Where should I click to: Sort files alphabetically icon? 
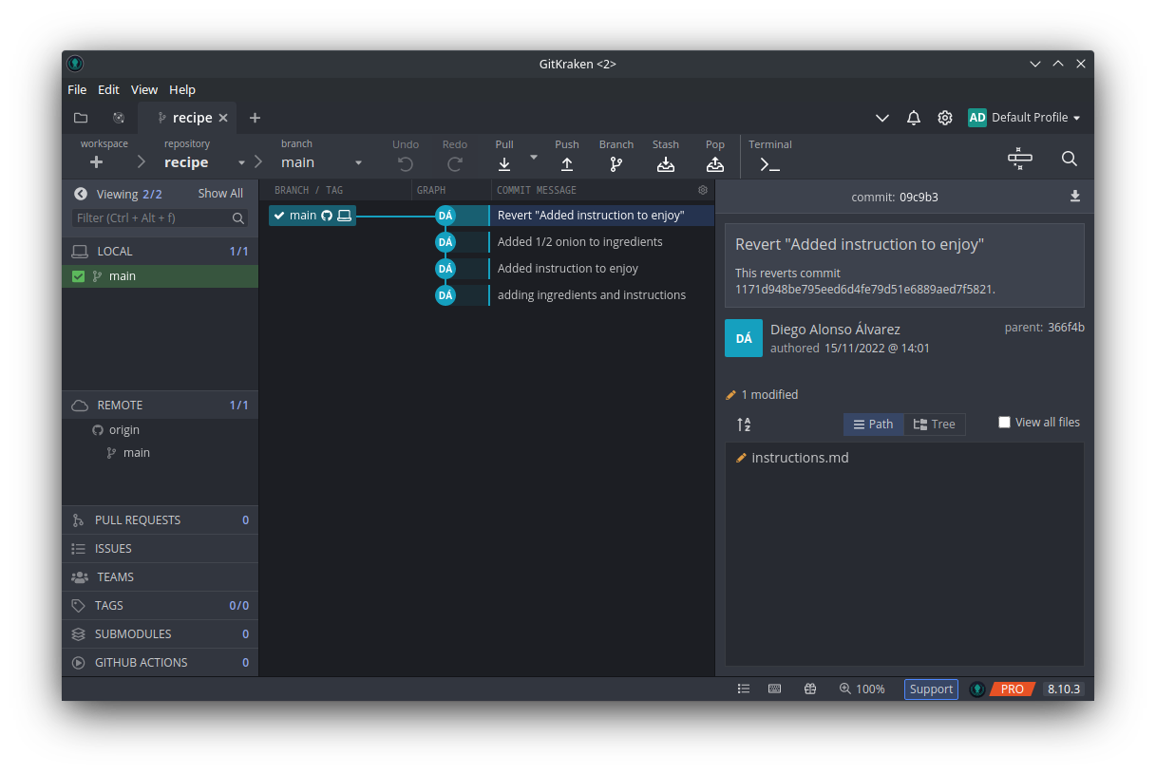coord(744,425)
